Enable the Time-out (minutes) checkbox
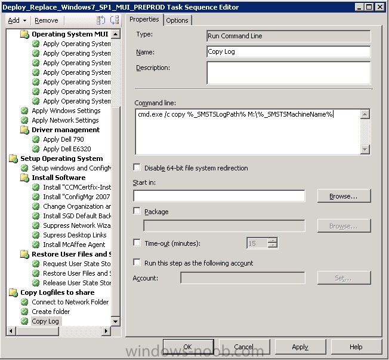The image size is (389, 360). click(137, 242)
